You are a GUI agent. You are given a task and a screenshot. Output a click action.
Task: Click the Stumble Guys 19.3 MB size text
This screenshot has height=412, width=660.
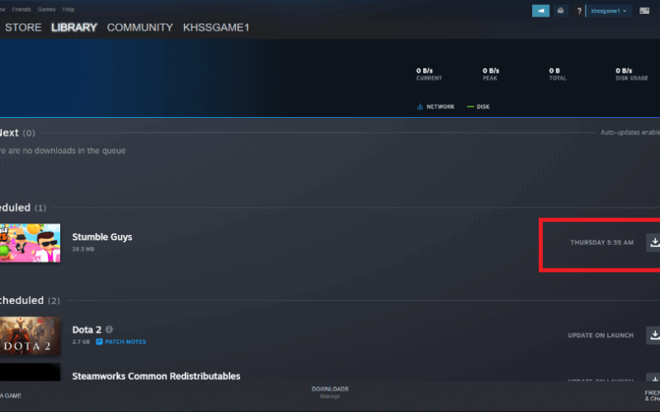83,249
